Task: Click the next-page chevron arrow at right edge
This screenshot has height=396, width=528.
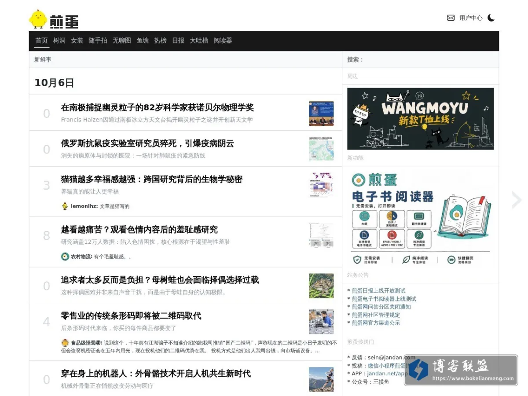Action: [x=516, y=200]
